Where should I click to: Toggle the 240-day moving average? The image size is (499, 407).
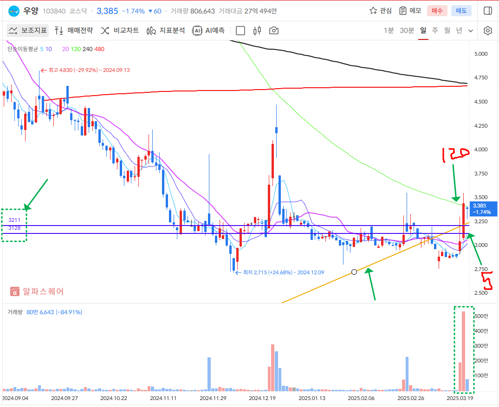[88, 49]
